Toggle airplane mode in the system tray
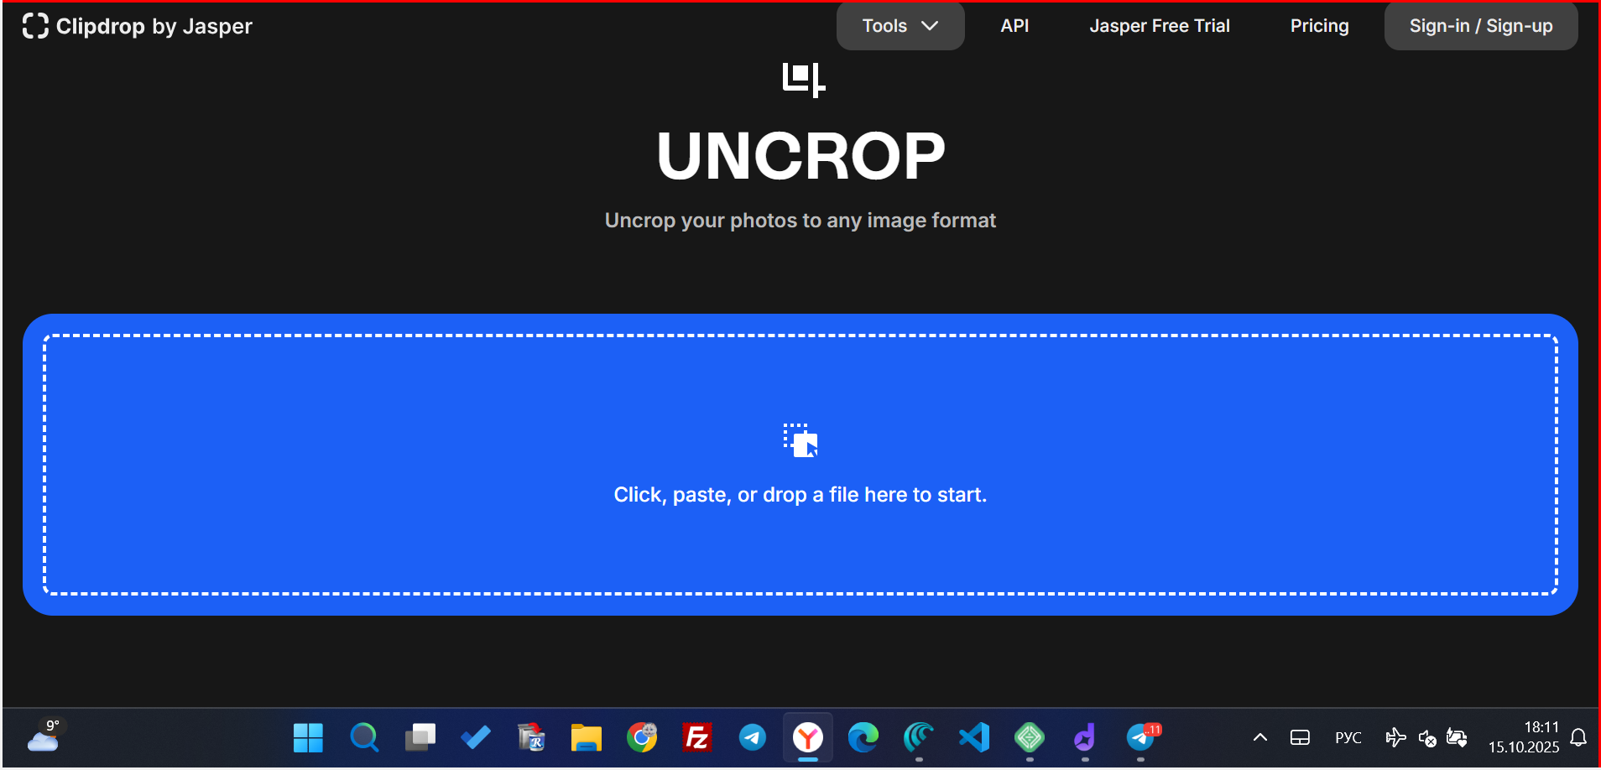 pyautogui.click(x=1396, y=737)
